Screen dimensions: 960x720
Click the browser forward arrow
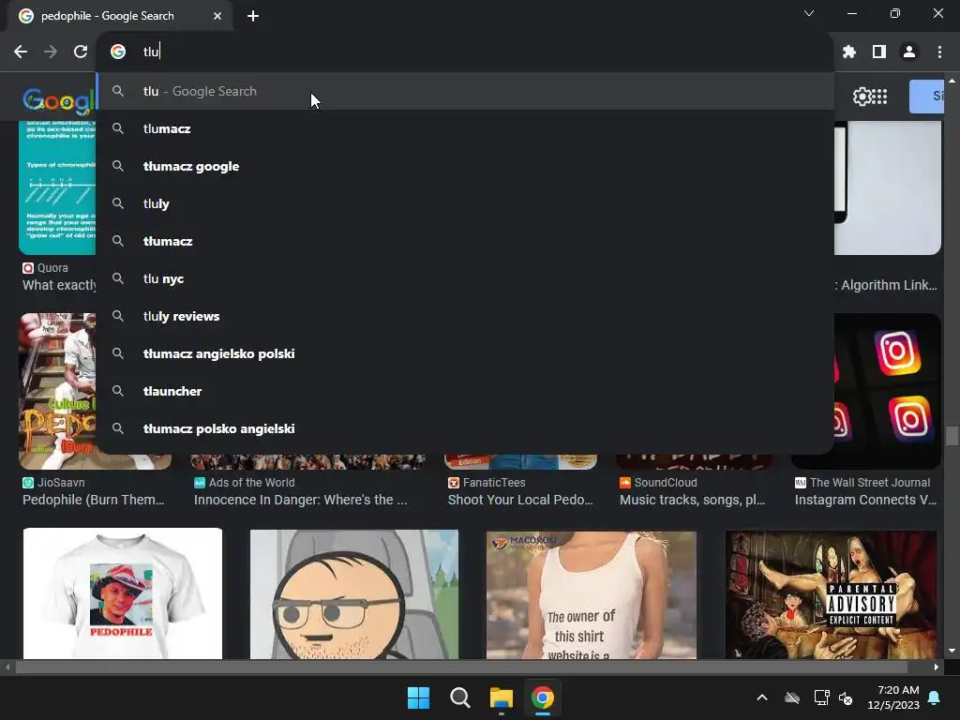tap(51, 52)
